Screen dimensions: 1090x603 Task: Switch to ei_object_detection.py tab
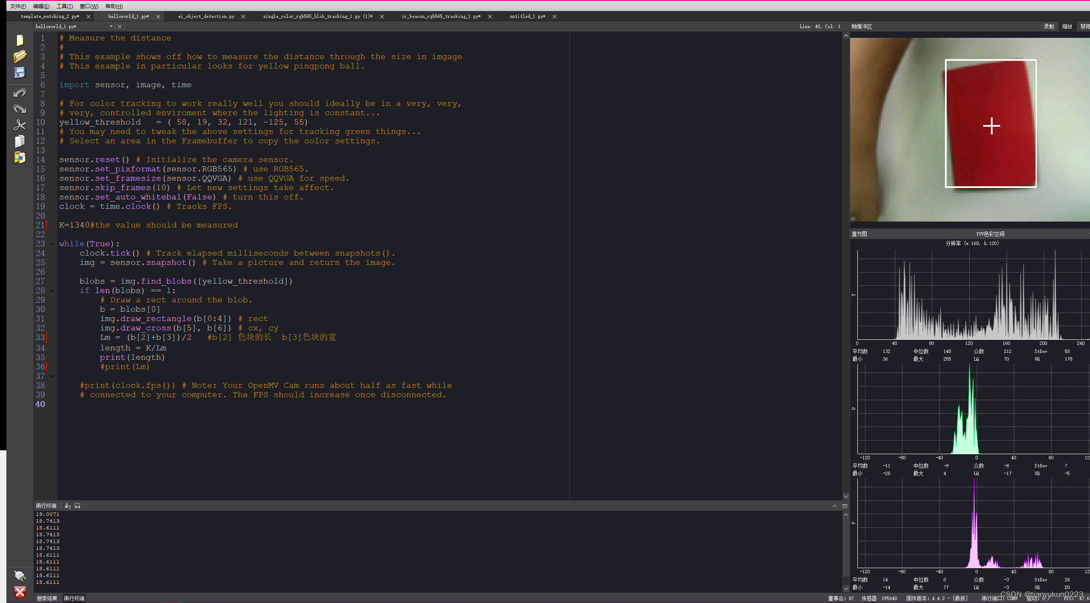[206, 16]
